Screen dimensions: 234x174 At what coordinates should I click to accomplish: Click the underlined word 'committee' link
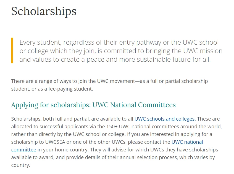point(23,149)
